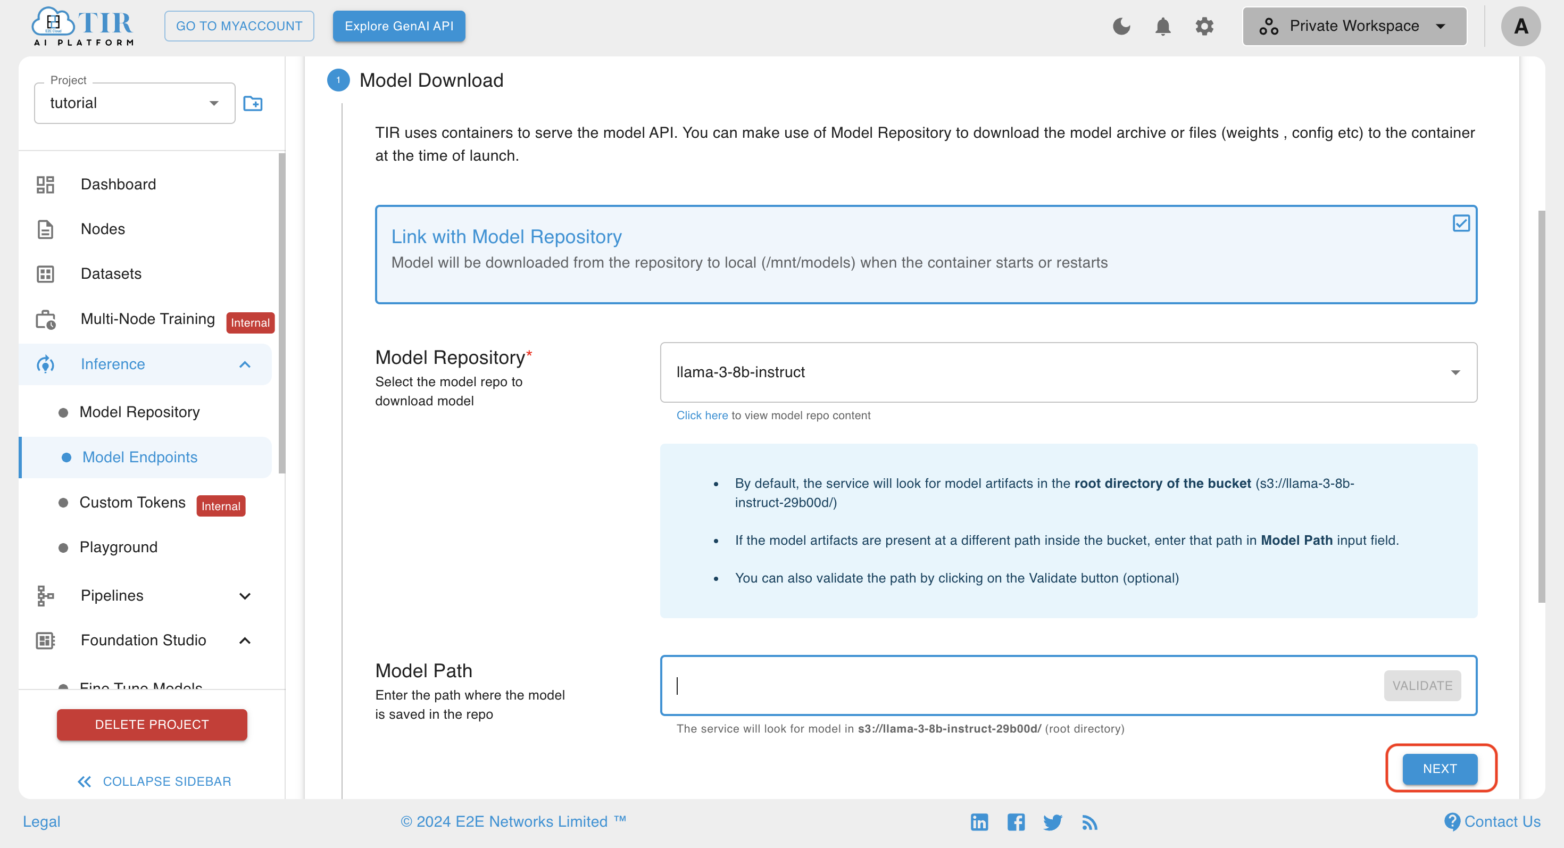The image size is (1564, 848).
Task: Select Model Repository under Inference
Action: 139,412
